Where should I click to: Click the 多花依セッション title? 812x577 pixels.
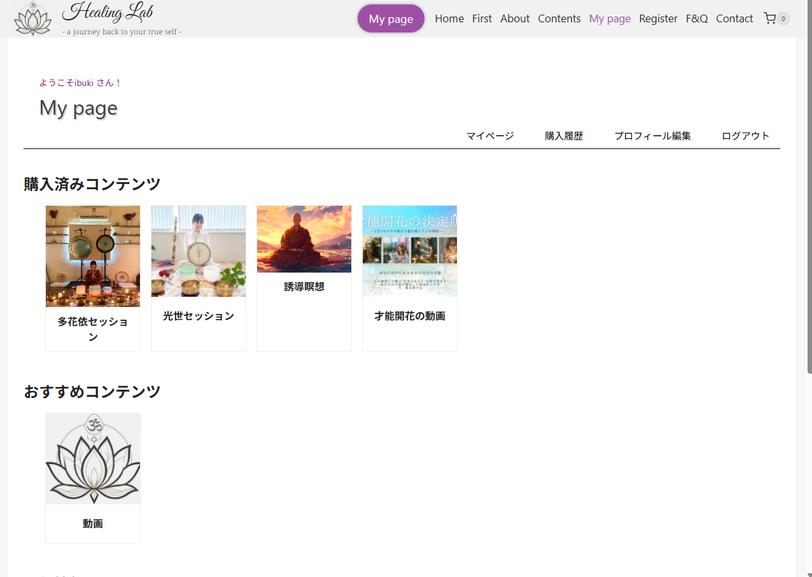point(93,329)
